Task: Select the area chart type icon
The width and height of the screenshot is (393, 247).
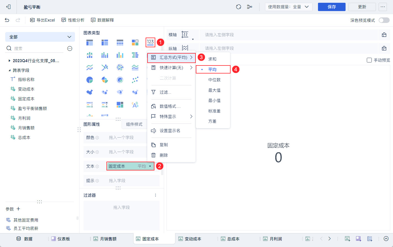Action: pos(135,67)
